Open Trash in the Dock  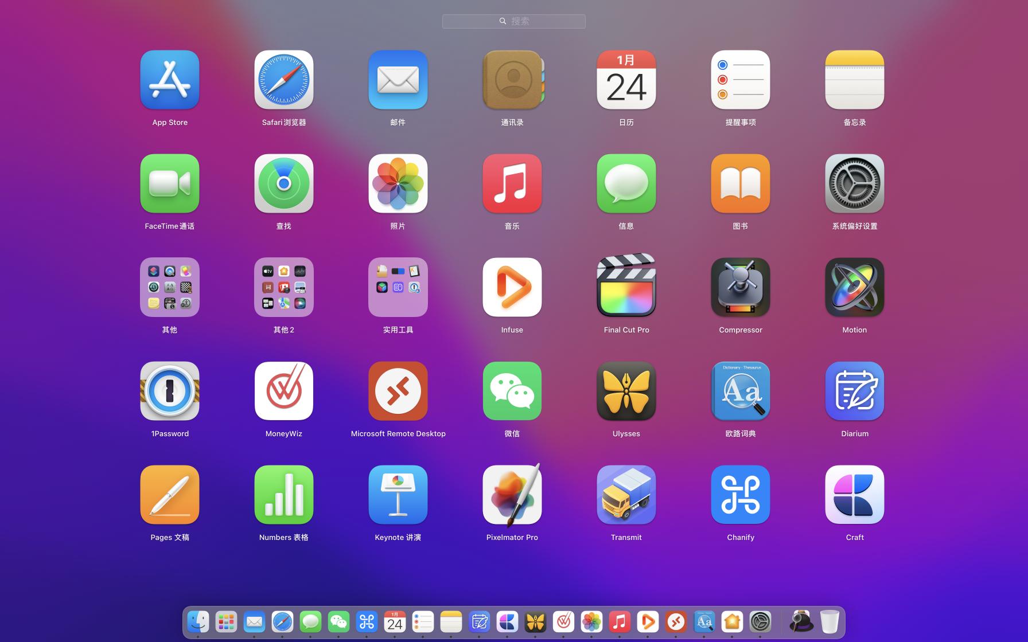(x=829, y=621)
